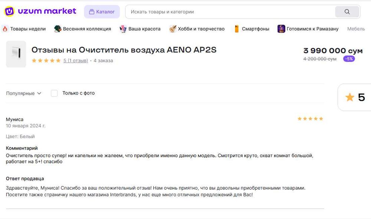Click the 4 заказа orders text
This screenshot has width=371, height=220.
coord(103,60)
